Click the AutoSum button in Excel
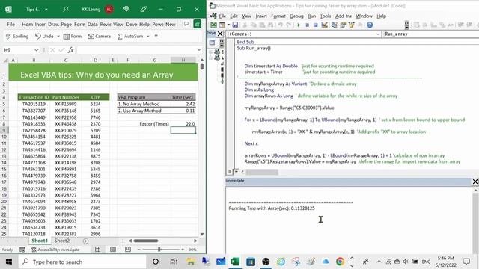The image size is (479, 269). [x=130, y=37]
